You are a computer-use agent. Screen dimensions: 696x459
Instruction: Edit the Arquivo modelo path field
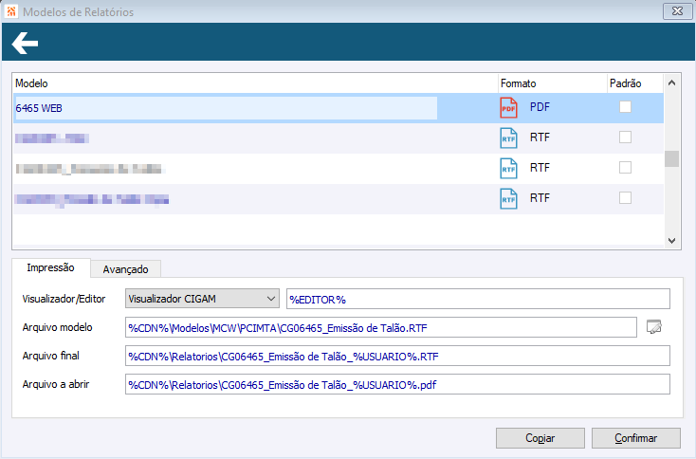(381, 327)
